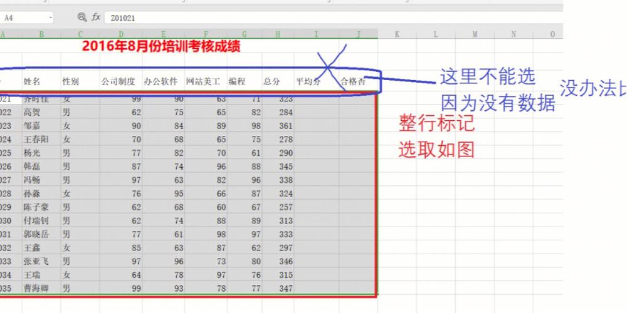Select column G header
This screenshot has width=627, height=313.
point(245,34)
